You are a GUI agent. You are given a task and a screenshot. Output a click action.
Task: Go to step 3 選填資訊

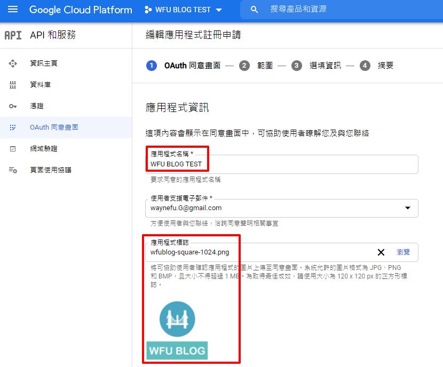pyautogui.click(x=317, y=66)
